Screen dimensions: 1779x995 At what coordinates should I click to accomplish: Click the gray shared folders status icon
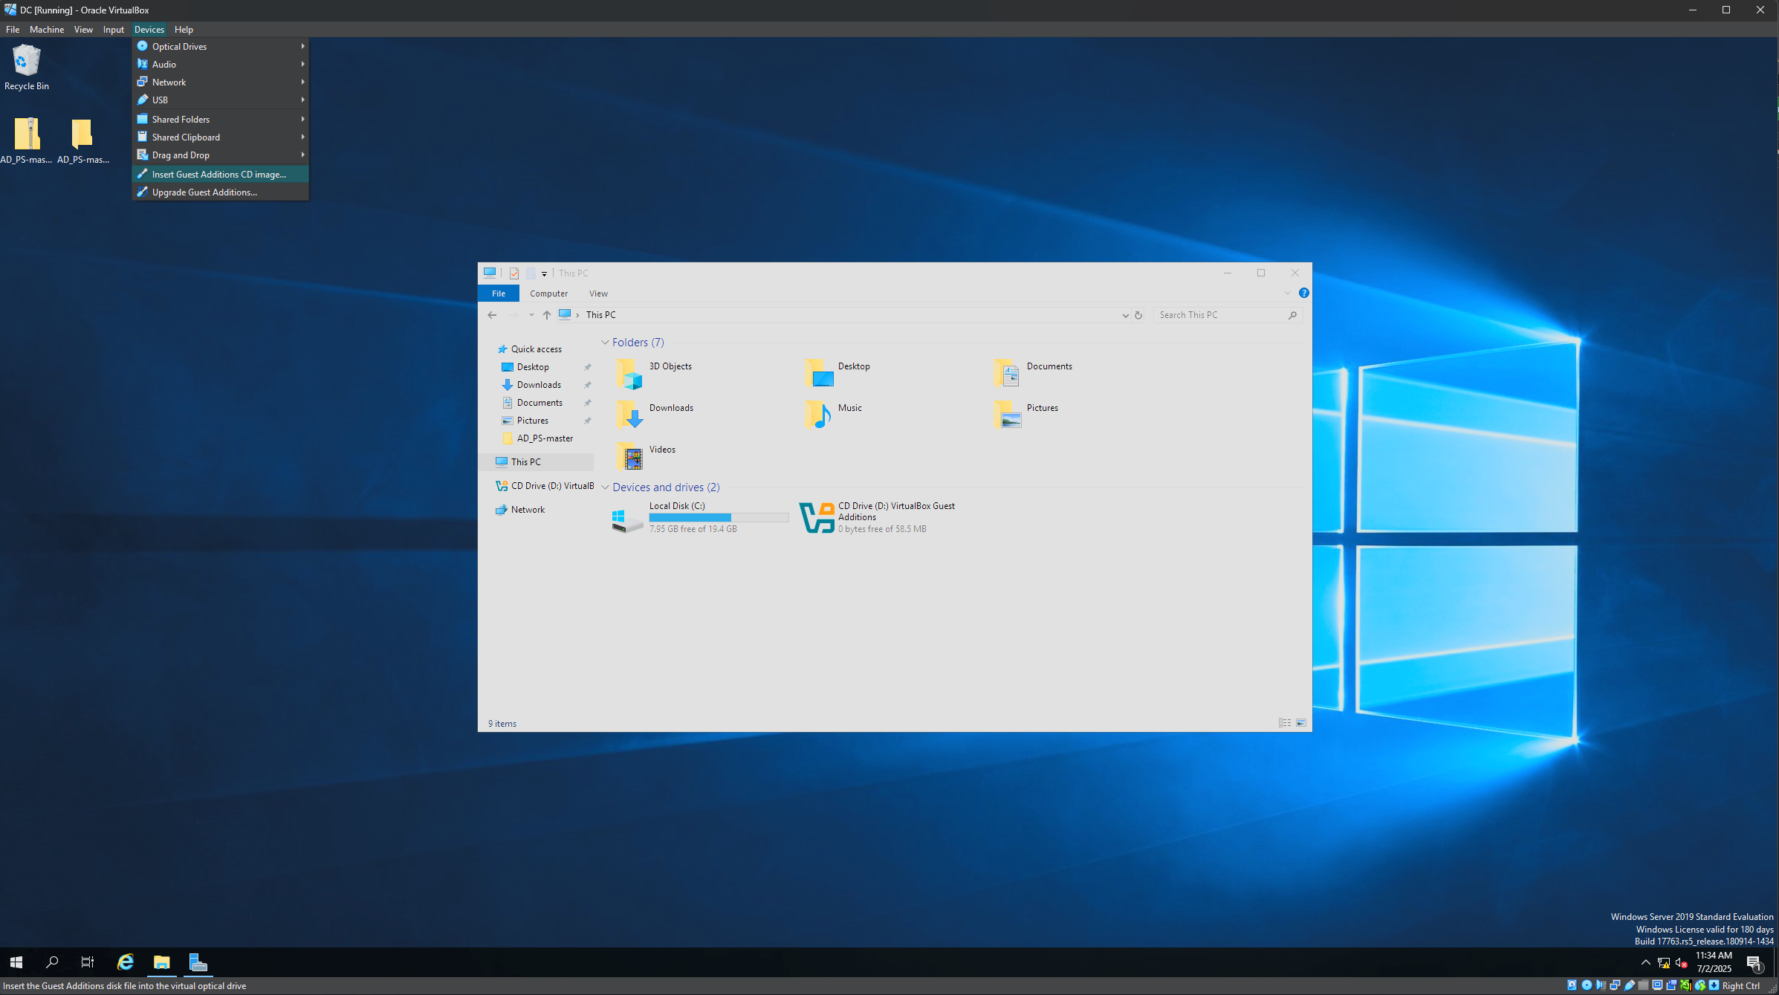point(1643,985)
